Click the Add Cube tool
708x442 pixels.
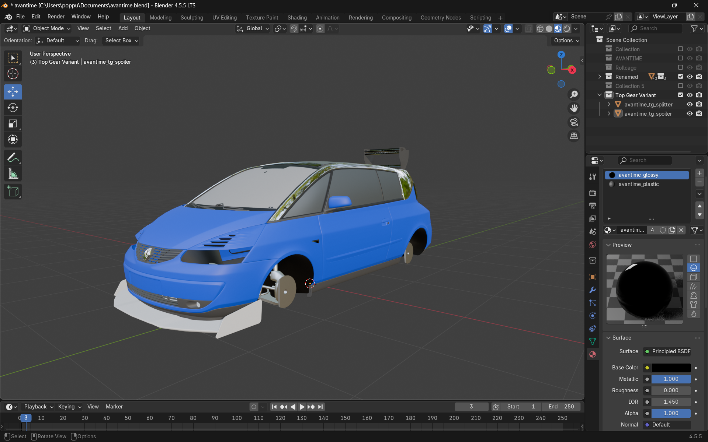(x=13, y=192)
